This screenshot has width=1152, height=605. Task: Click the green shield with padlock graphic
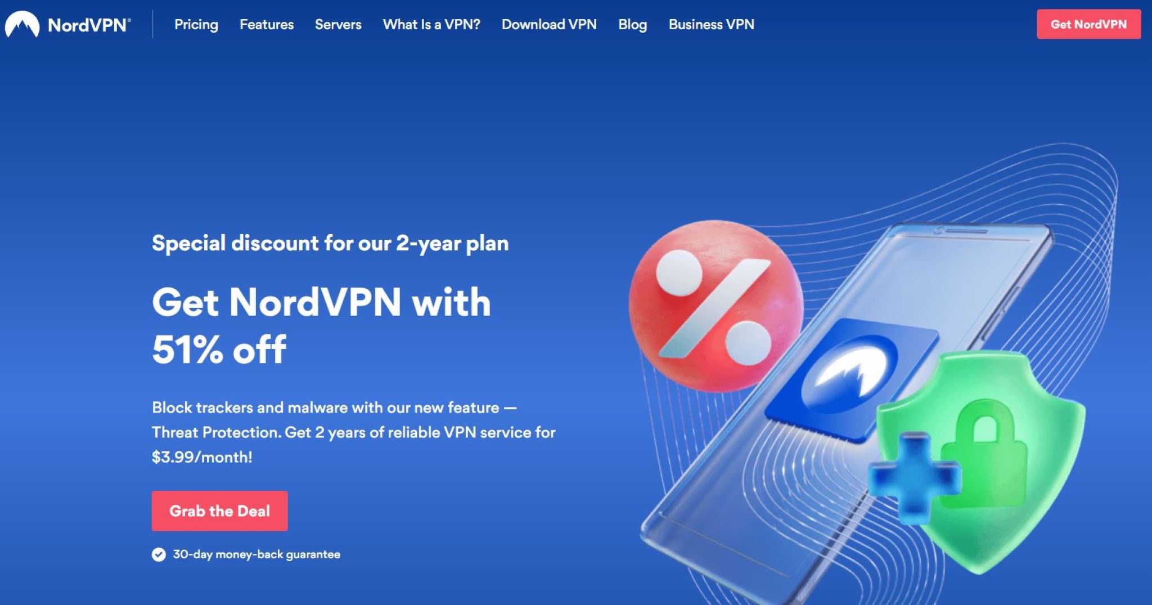coord(982,461)
